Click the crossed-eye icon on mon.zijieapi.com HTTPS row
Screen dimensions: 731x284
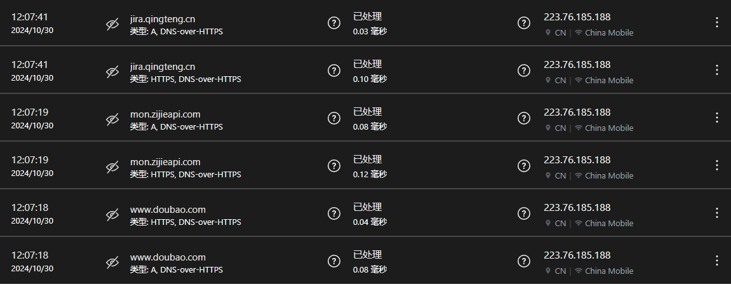(x=112, y=166)
